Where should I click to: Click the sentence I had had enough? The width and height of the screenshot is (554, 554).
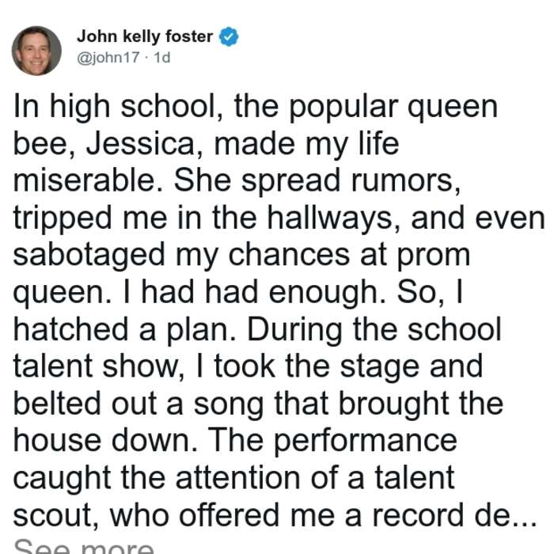pos(255,293)
